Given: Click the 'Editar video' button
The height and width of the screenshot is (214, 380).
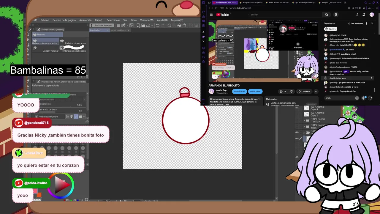Looking at the screenshot, I should [x=255, y=92].
